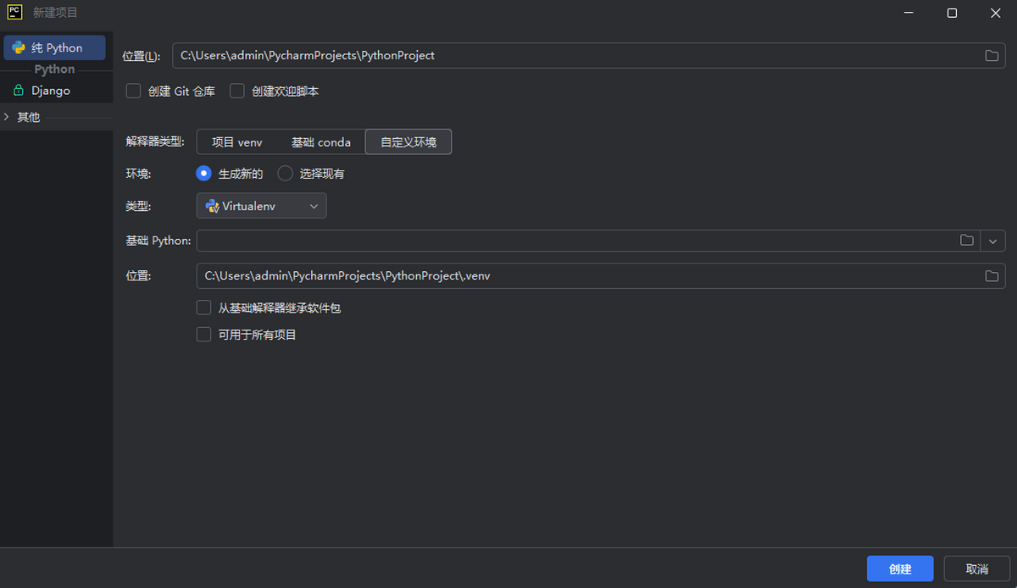Click the 解释器类型 label
Image resolution: width=1017 pixels, height=588 pixels.
pos(155,142)
